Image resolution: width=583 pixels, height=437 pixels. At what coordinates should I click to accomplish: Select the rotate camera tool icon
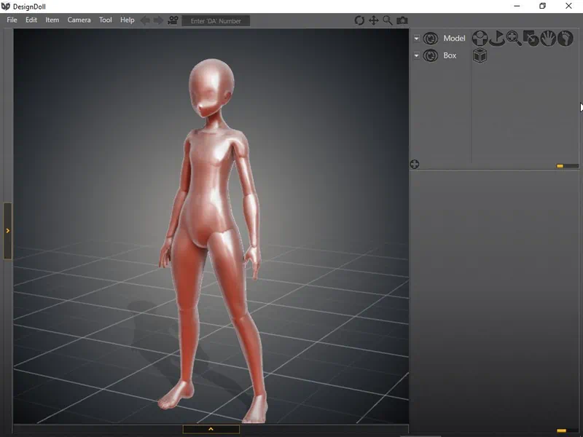point(359,20)
